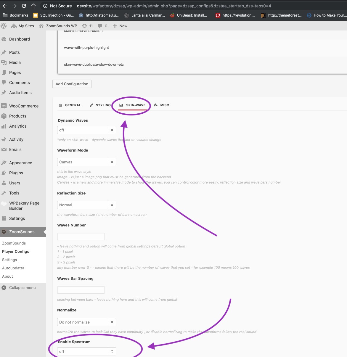Go to the browser home page icon
The image size is (347, 357).
(33, 6)
